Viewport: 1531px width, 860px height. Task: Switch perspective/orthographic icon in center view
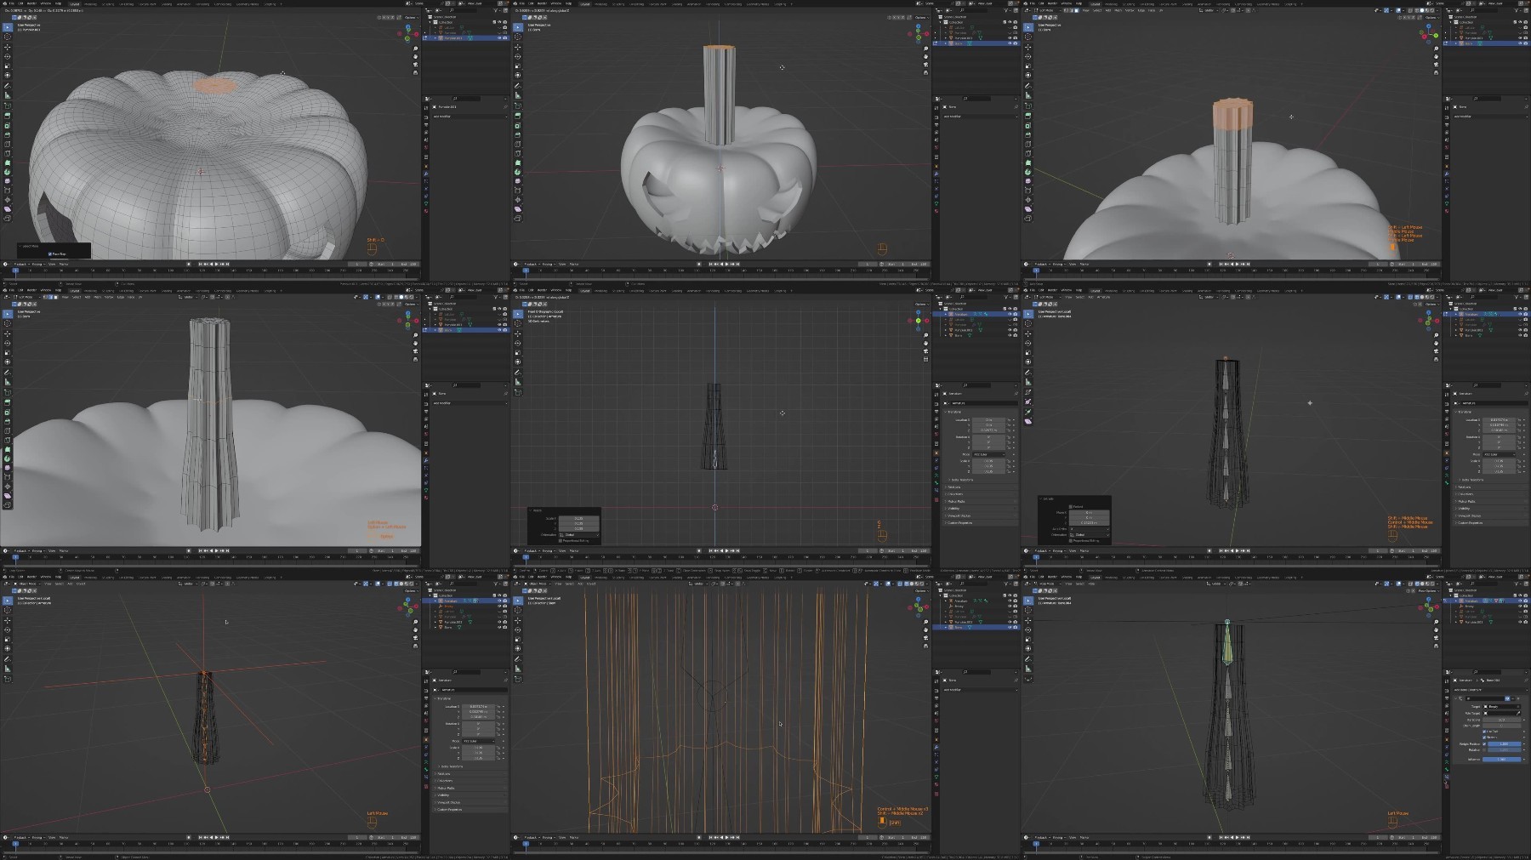coord(926,359)
